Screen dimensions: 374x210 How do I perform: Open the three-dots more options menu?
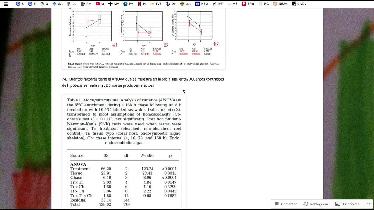(368, 204)
